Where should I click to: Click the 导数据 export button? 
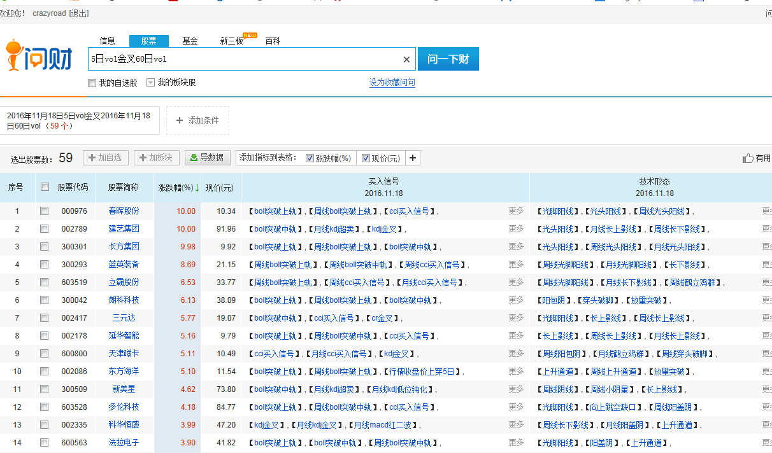tap(208, 158)
